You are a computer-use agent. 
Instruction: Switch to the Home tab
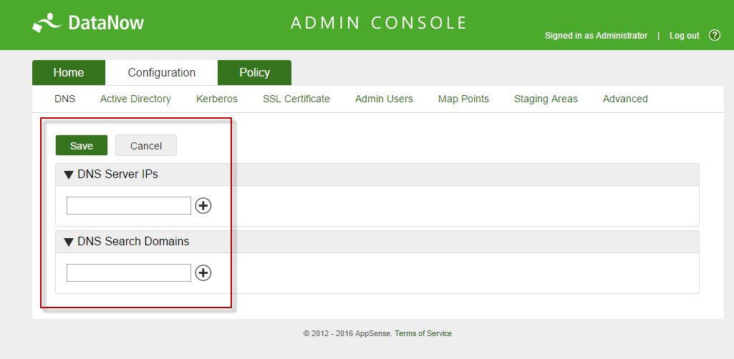(69, 72)
